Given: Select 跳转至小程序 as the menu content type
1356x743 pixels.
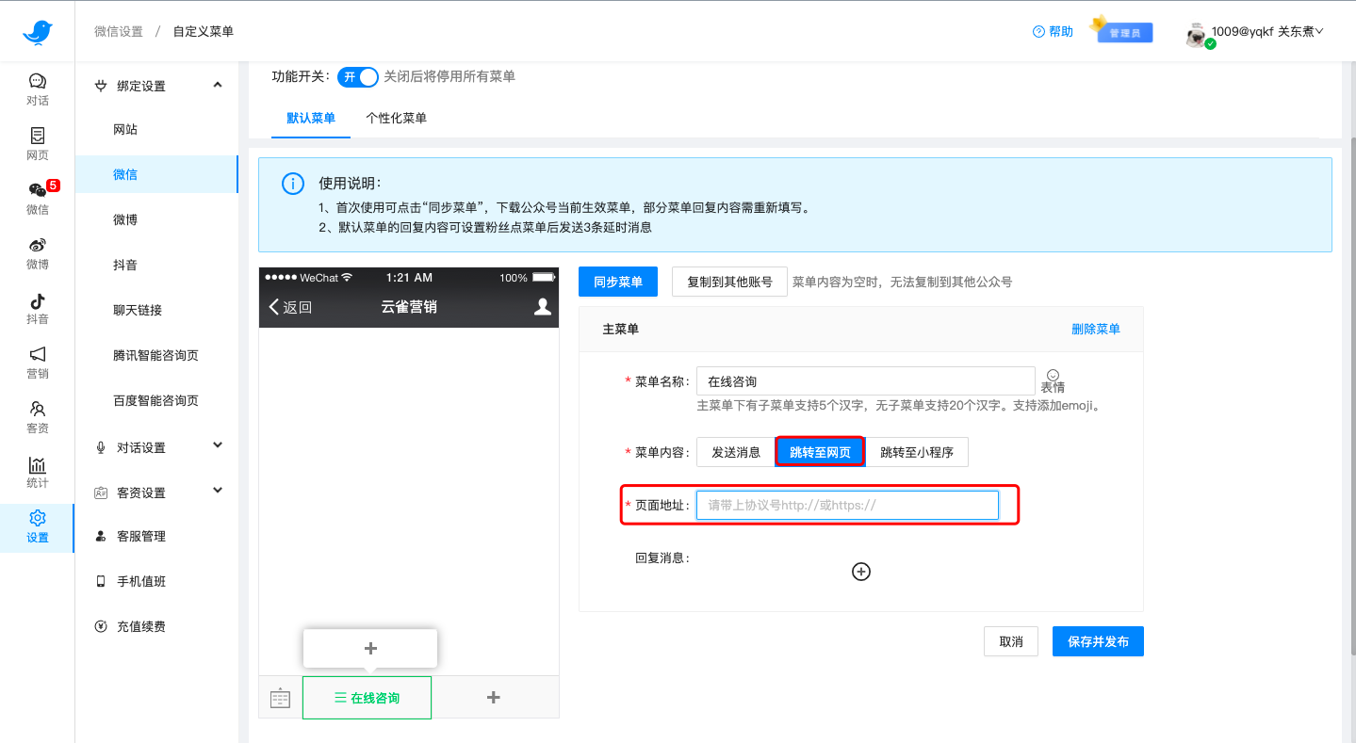Looking at the screenshot, I should point(916,451).
